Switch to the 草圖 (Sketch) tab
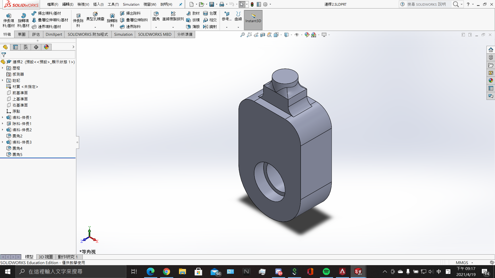495x278 pixels. (22, 34)
